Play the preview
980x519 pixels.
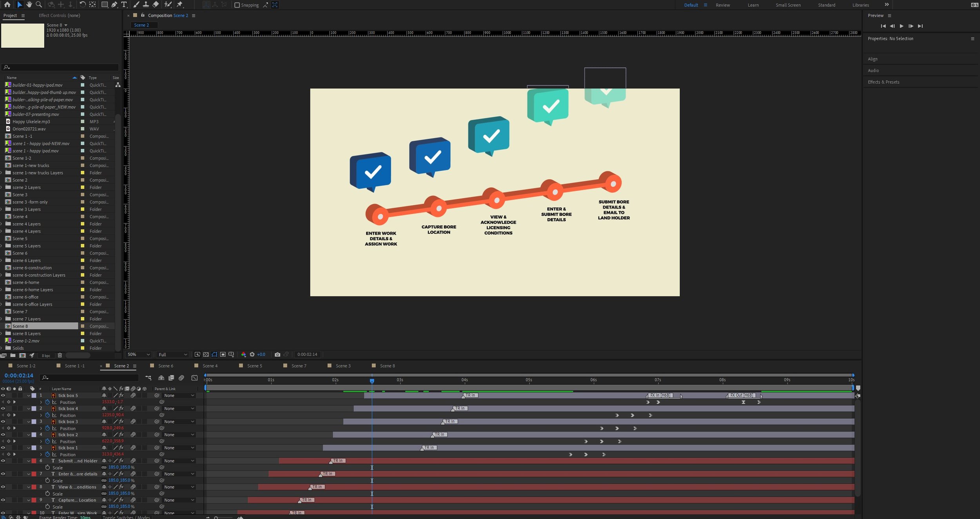902,26
